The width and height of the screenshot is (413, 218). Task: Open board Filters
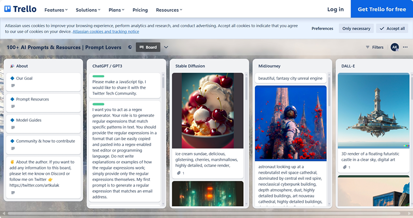click(375, 47)
